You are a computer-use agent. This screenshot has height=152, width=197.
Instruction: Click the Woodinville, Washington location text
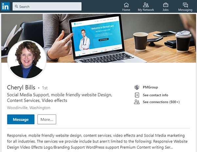29,108
